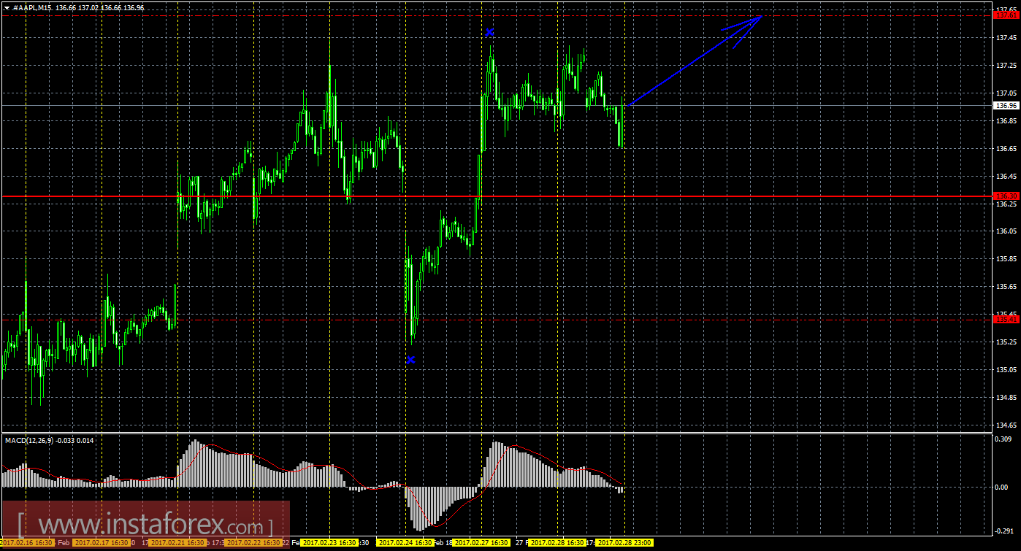
Task: Select the 2017.02.27 16:30 time marker
Action: 481,543
